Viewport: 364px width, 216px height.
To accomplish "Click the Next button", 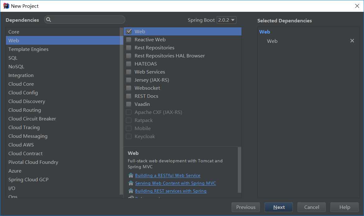I will [x=279, y=207].
